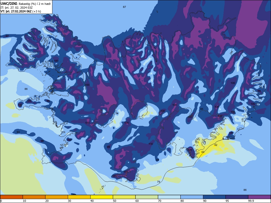The width and height of the screenshot is (271, 203).
Task: Pick the purple legend swatch above 99.9
Action: click(x=259, y=197)
